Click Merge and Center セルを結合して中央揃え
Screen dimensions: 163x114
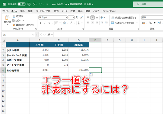[x=123, y=23]
